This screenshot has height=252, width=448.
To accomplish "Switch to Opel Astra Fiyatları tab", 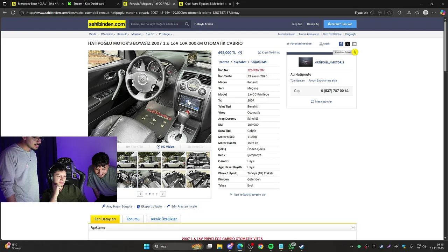I will 205,4.
